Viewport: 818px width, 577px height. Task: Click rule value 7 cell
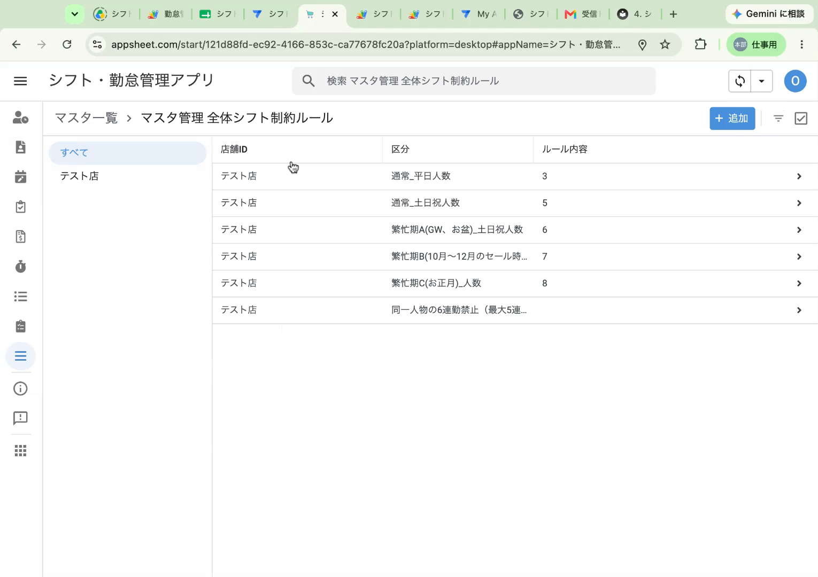tap(545, 256)
